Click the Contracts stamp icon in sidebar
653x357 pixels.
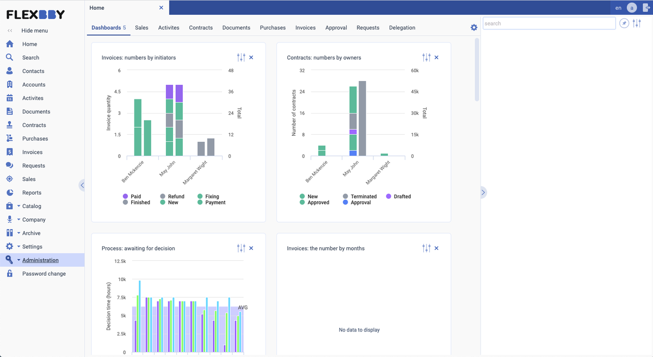pos(9,125)
